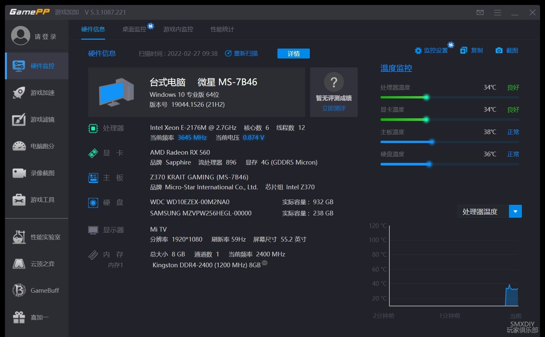The width and height of the screenshot is (545, 337).
Task: Click the mail message icon in title bar
Action: (x=480, y=13)
